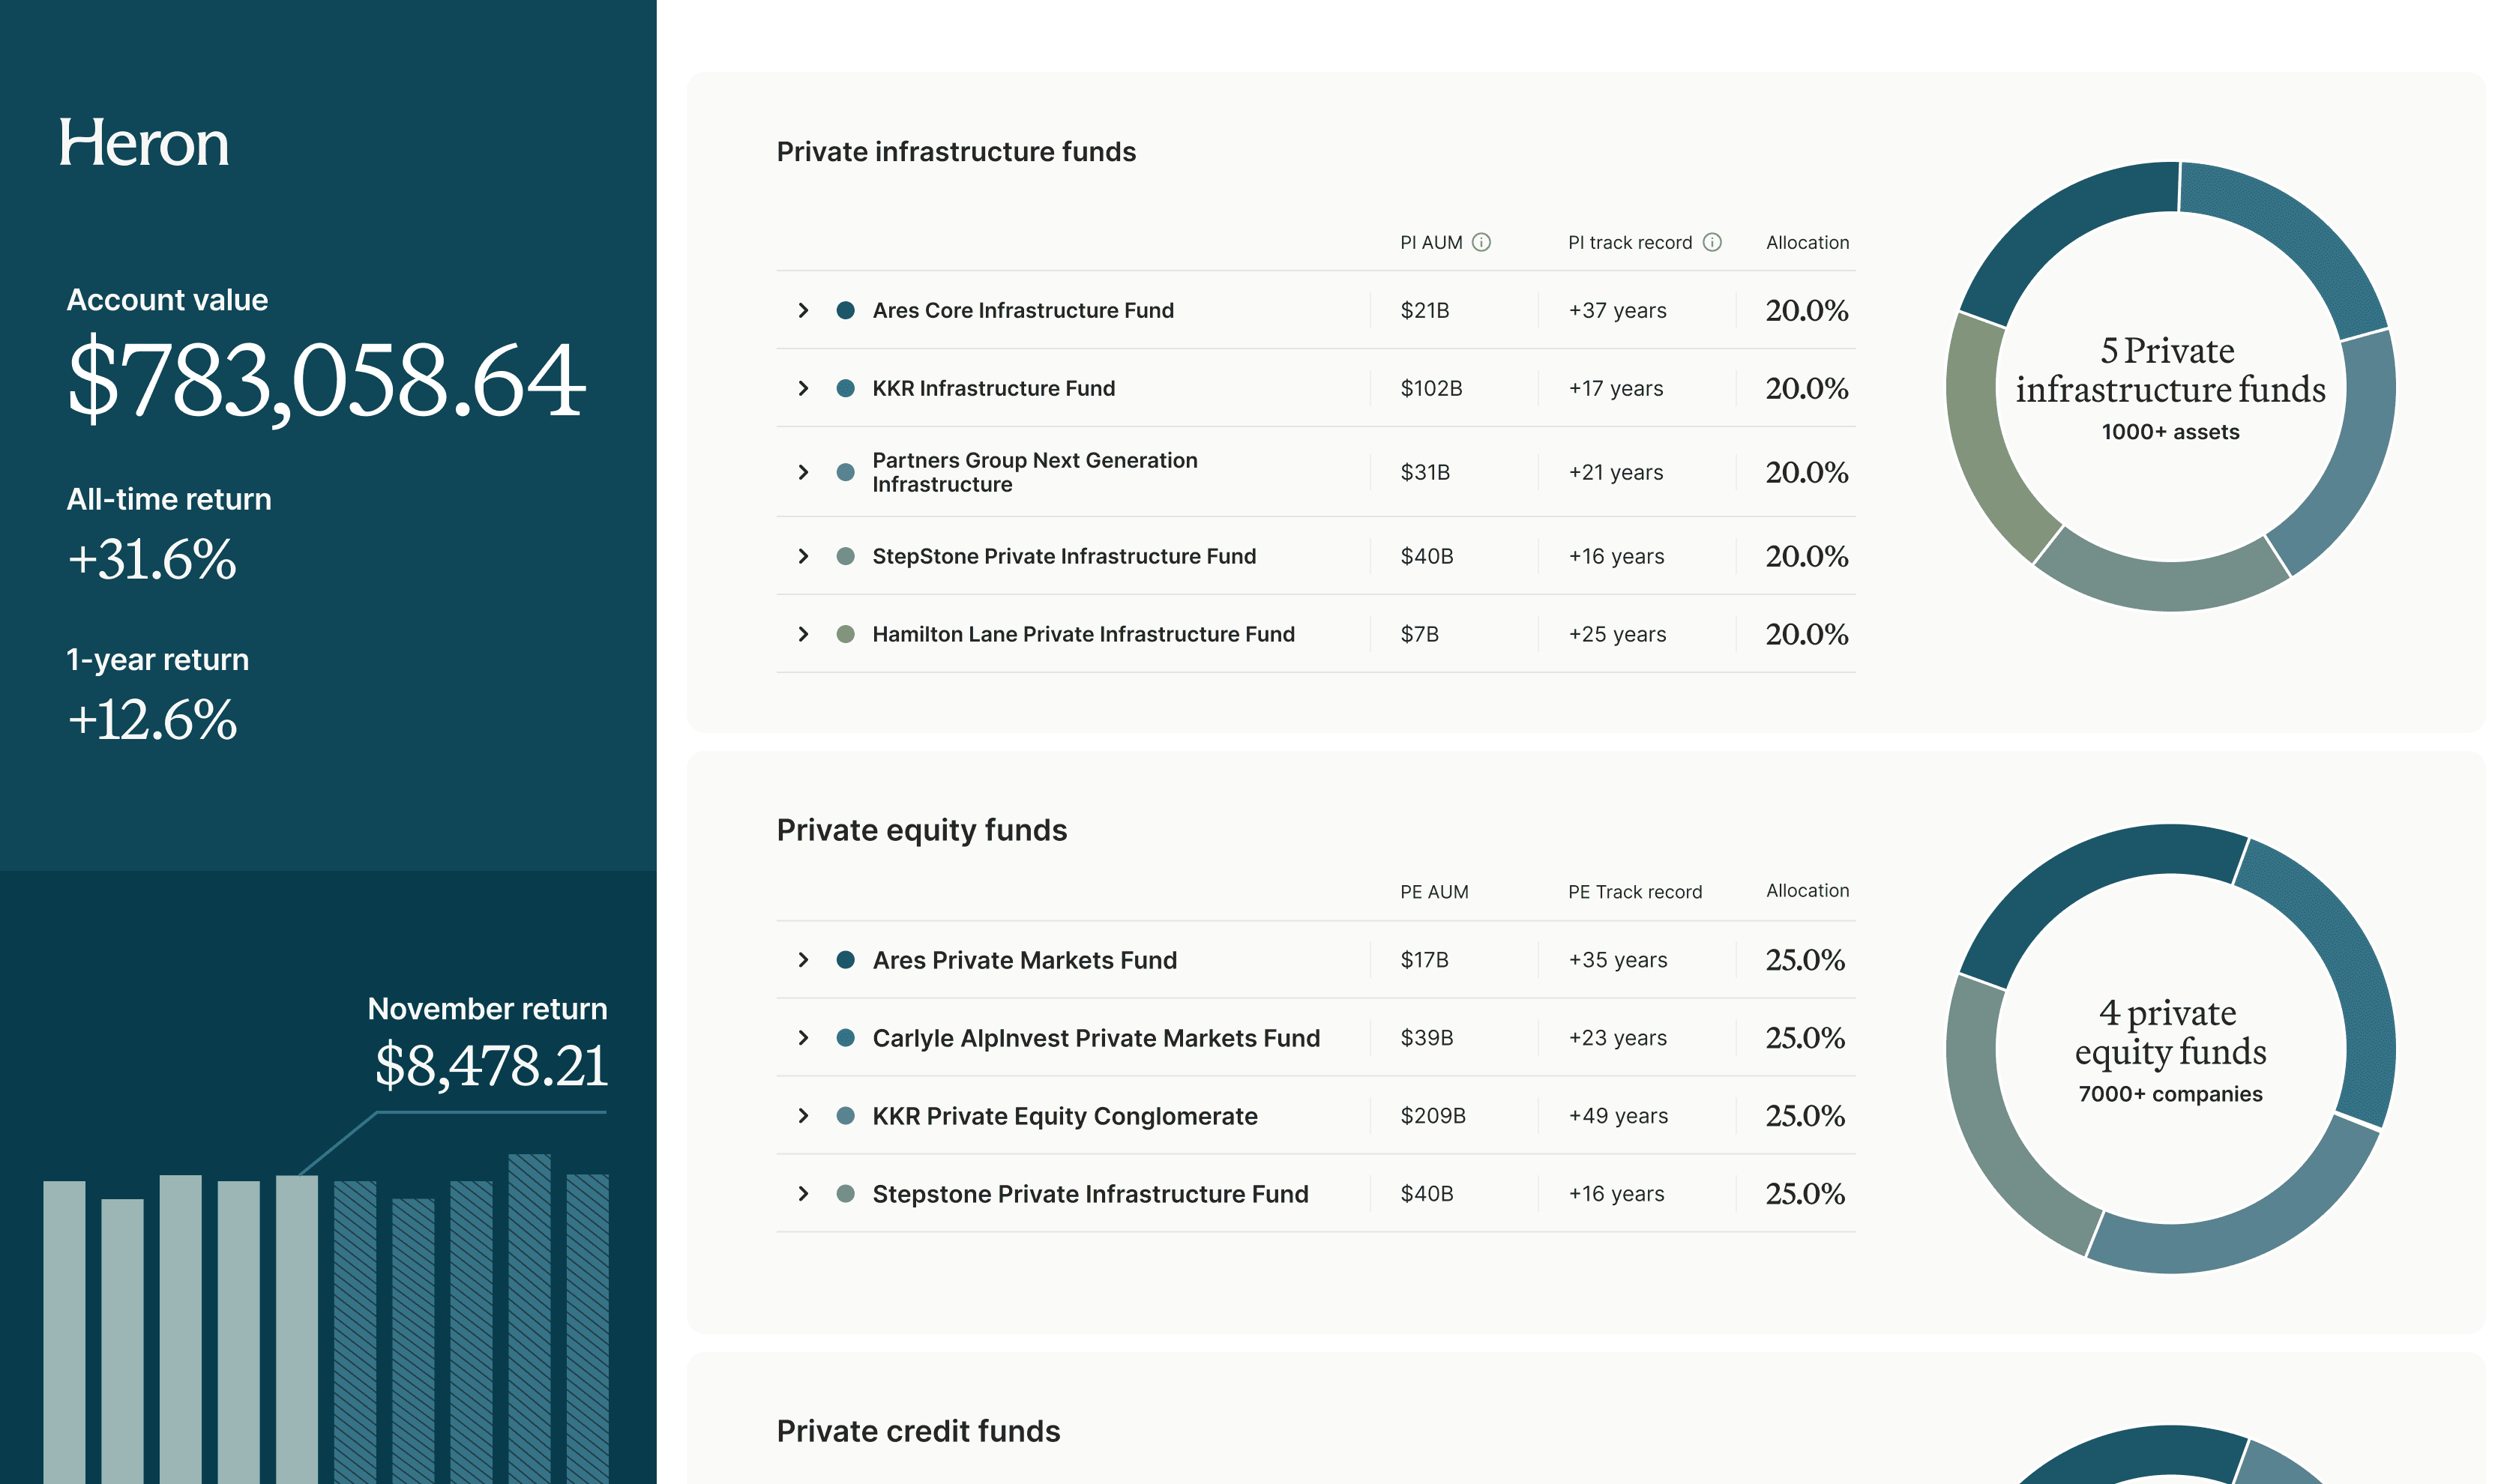This screenshot has width=2516, height=1484.
Task: Expand the Stepstone row under Private equity funds
Action: [x=803, y=1194]
